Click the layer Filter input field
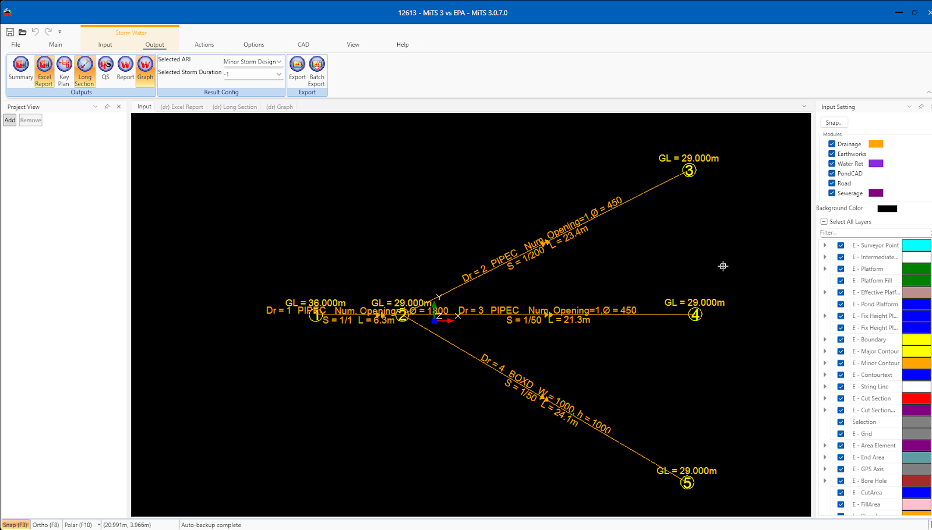The image size is (932, 530). click(x=874, y=232)
